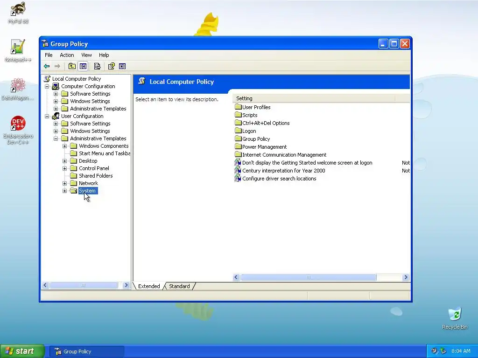Select the MyPal 68 desktop icon

click(x=18, y=13)
